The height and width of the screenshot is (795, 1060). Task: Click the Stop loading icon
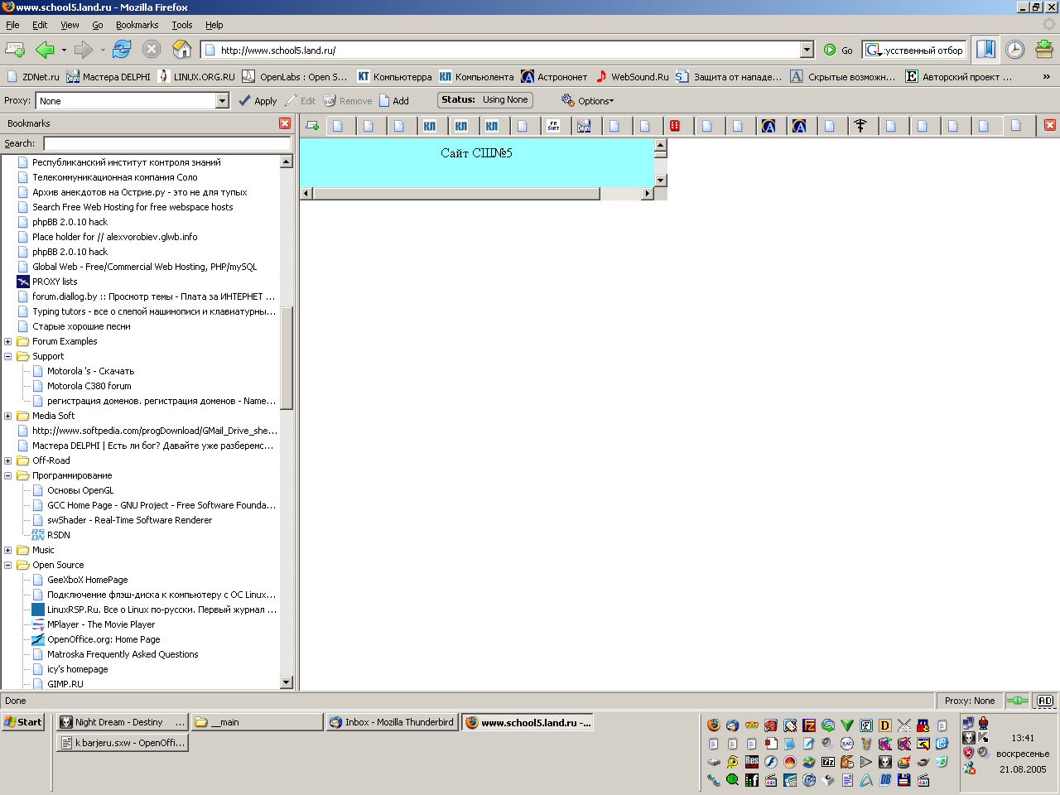tap(152, 50)
